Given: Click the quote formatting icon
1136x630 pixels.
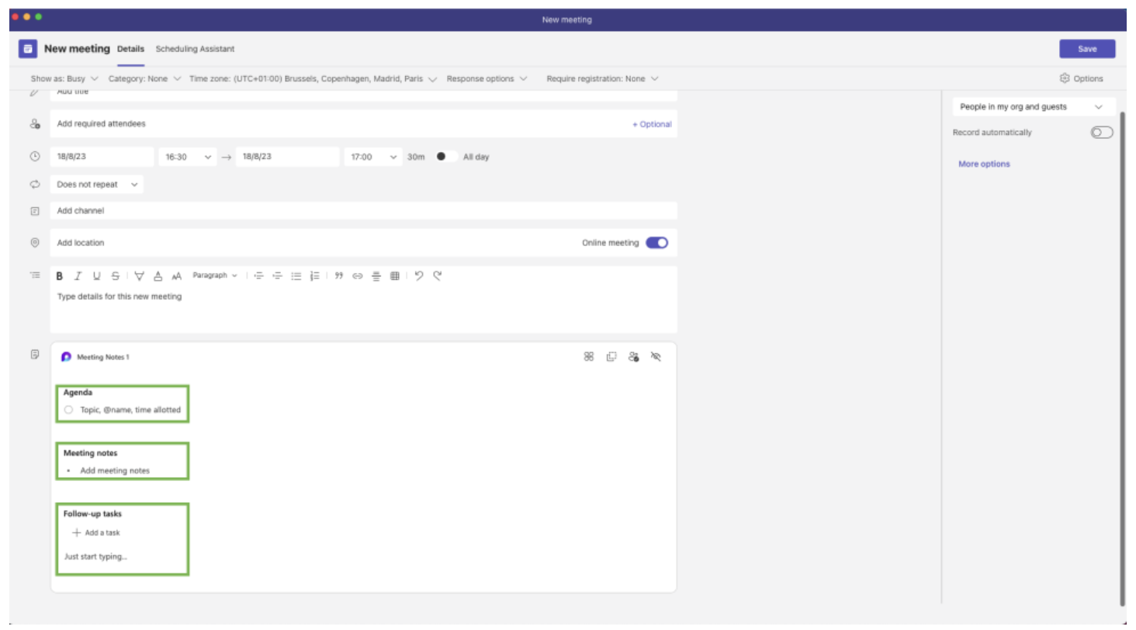Looking at the screenshot, I should (338, 276).
